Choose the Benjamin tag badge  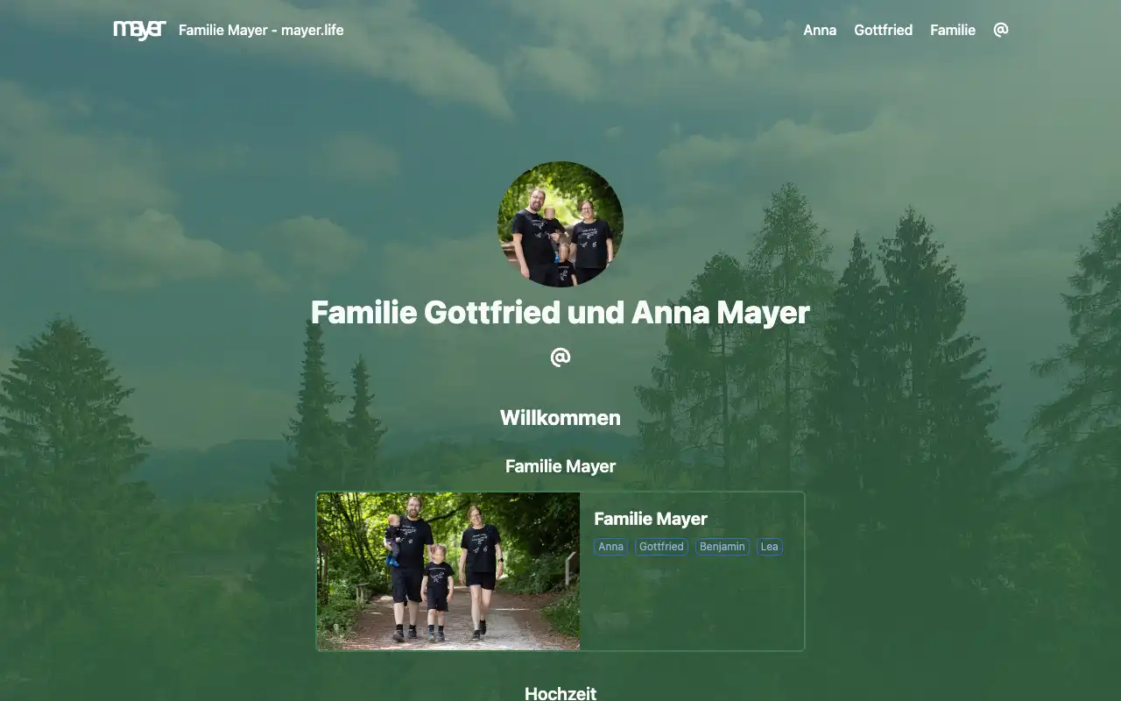[723, 547]
